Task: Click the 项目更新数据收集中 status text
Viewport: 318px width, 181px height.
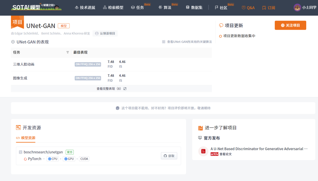Action: (x=239, y=36)
